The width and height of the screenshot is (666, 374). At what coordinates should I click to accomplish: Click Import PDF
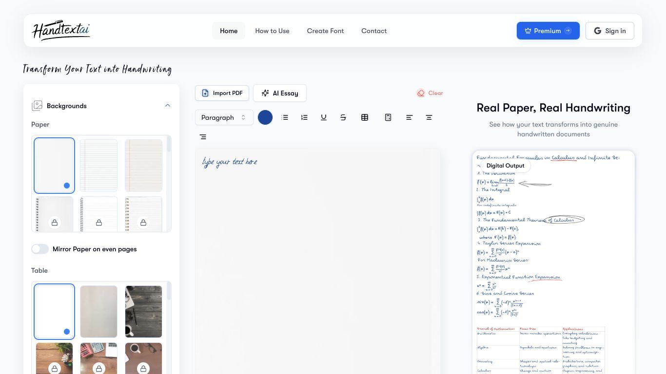222,93
